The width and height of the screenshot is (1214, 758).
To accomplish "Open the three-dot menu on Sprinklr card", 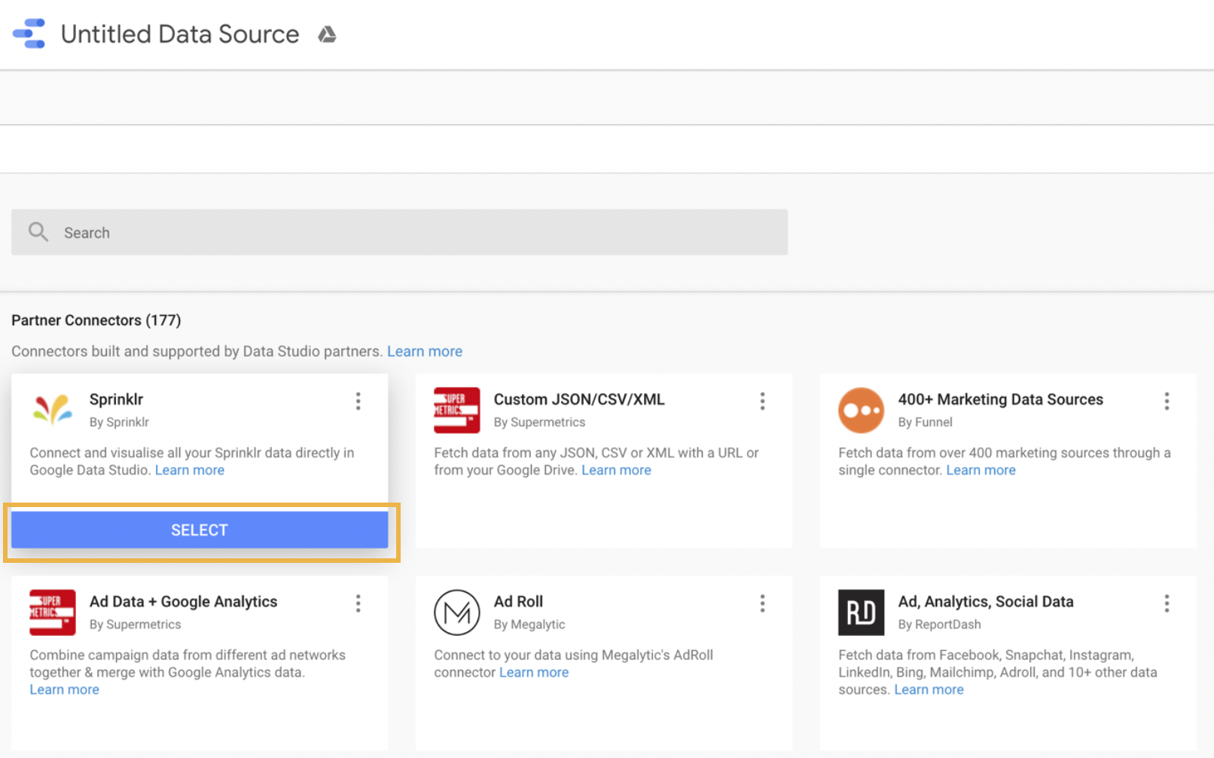I will [x=358, y=401].
